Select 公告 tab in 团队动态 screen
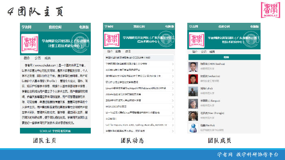Screen dimensions: 285x160 point(118,51)
